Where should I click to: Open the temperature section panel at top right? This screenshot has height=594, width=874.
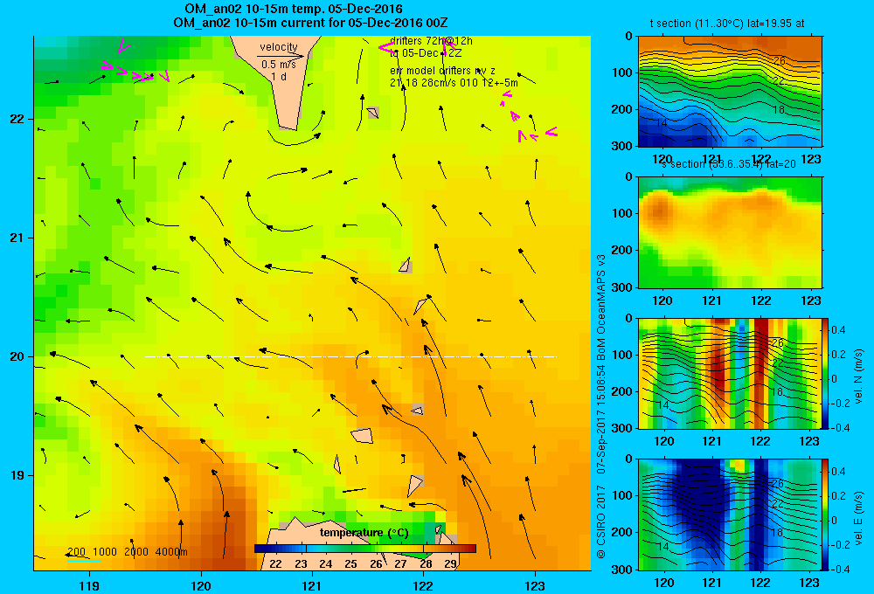[x=730, y=92]
